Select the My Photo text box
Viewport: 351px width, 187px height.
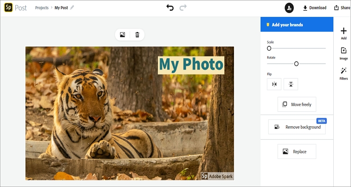click(x=191, y=65)
